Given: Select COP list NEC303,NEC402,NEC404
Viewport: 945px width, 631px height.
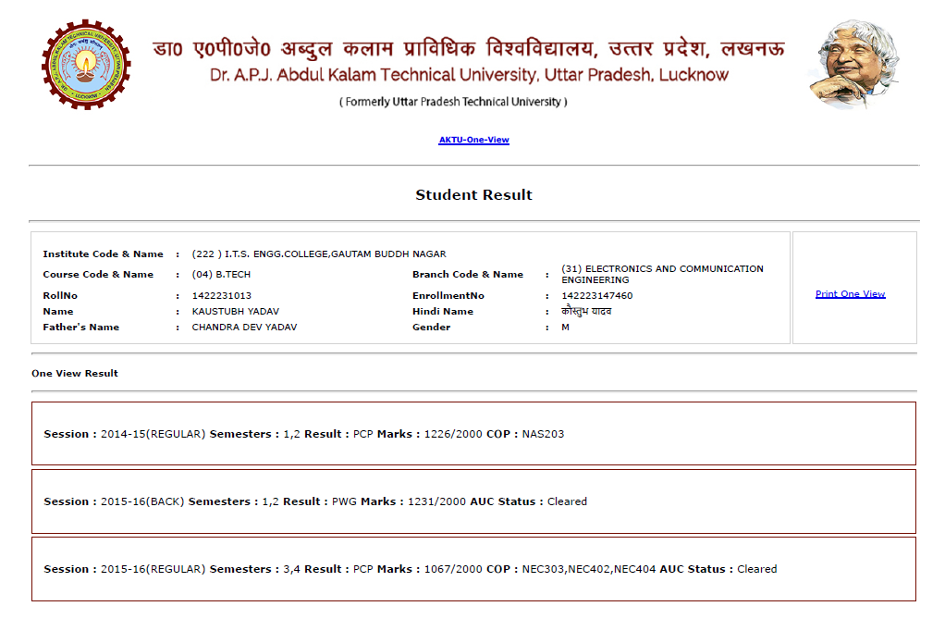Looking at the screenshot, I should (x=589, y=569).
